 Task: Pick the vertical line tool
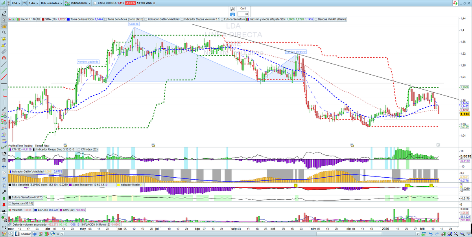[x=4, y=103]
